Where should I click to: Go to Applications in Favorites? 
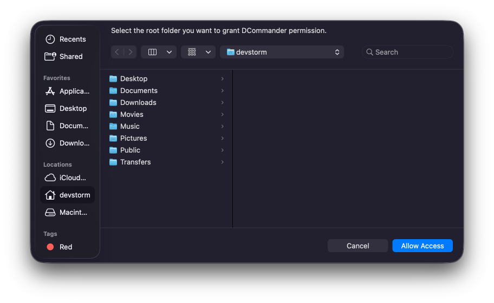tap(67, 91)
